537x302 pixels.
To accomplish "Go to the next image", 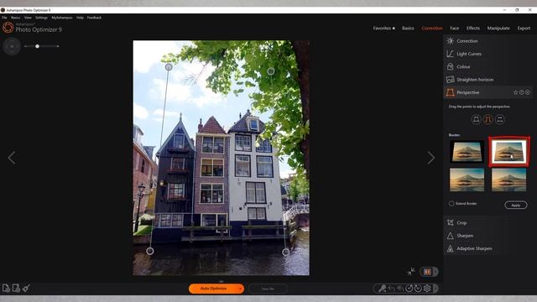I will [x=430, y=158].
